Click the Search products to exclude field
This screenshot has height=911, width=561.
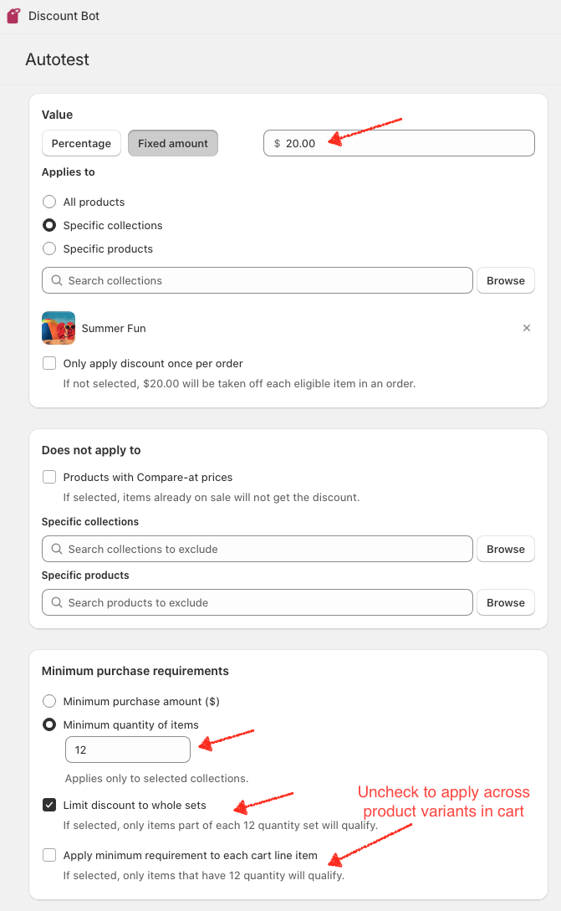click(258, 602)
